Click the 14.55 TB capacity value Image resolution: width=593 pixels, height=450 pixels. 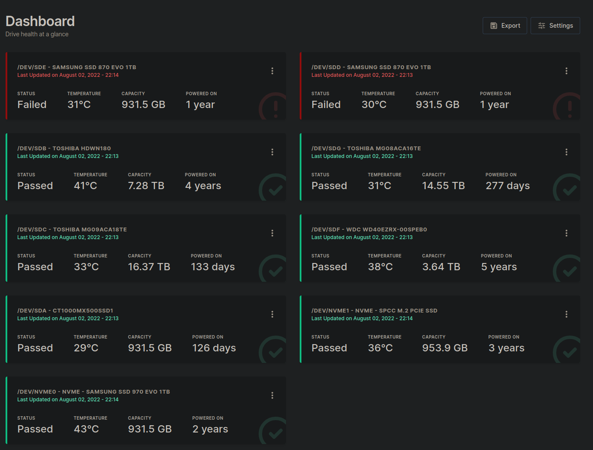coord(443,186)
